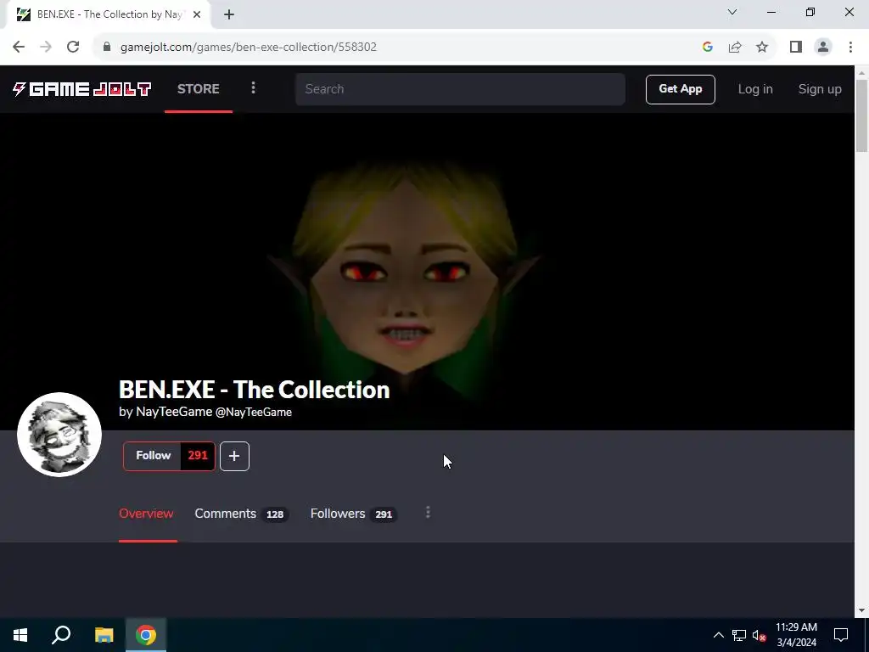This screenshot has height=652, width=869.
Task: Click the Get App button
Action: (x=680, y=89)
